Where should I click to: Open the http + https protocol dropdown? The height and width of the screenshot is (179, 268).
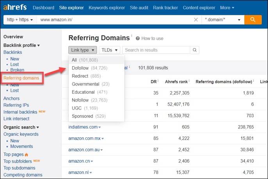(20, 20)
